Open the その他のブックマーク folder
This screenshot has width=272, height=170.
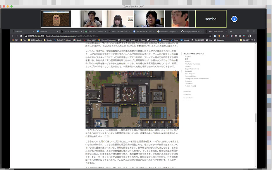tap(247, 40)
